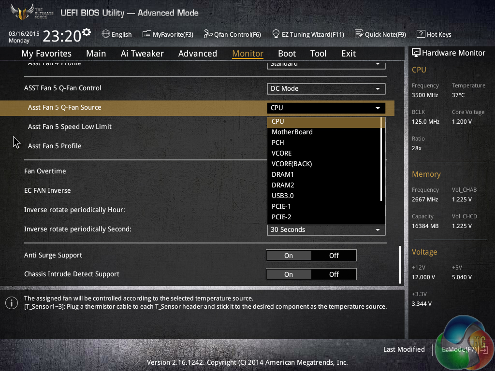Screen dimensions: 495x371
Task: Select the EC FAN Inverse setting
Action: point(47,190)
